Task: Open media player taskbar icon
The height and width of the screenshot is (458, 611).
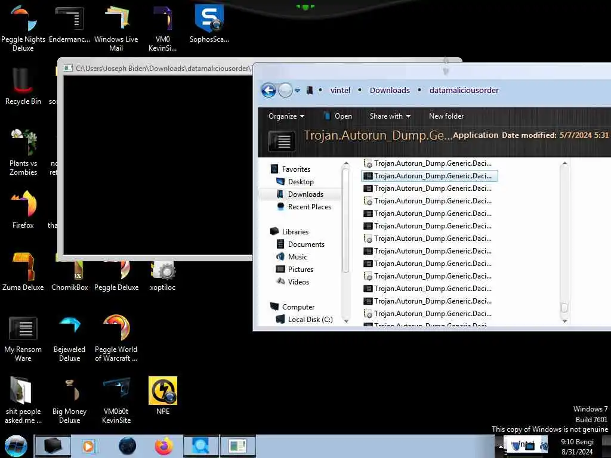Action: (88, 446)
